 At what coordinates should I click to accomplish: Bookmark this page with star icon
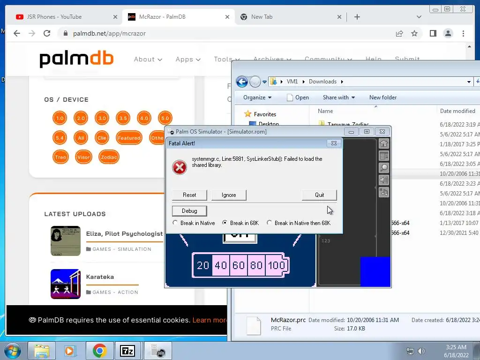(x=414, y=33)
